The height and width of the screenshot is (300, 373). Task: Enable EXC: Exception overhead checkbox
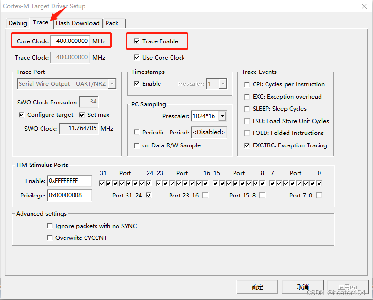pyautogui.click(x=247, y=97)
